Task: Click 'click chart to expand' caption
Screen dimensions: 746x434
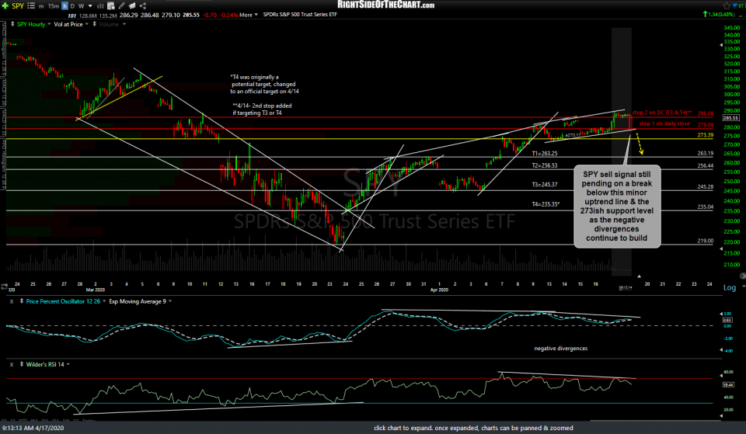Action: [473, 429]
